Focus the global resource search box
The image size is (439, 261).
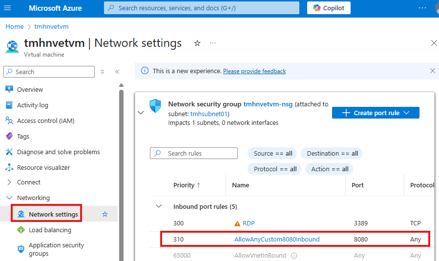(x=202, y=8)
